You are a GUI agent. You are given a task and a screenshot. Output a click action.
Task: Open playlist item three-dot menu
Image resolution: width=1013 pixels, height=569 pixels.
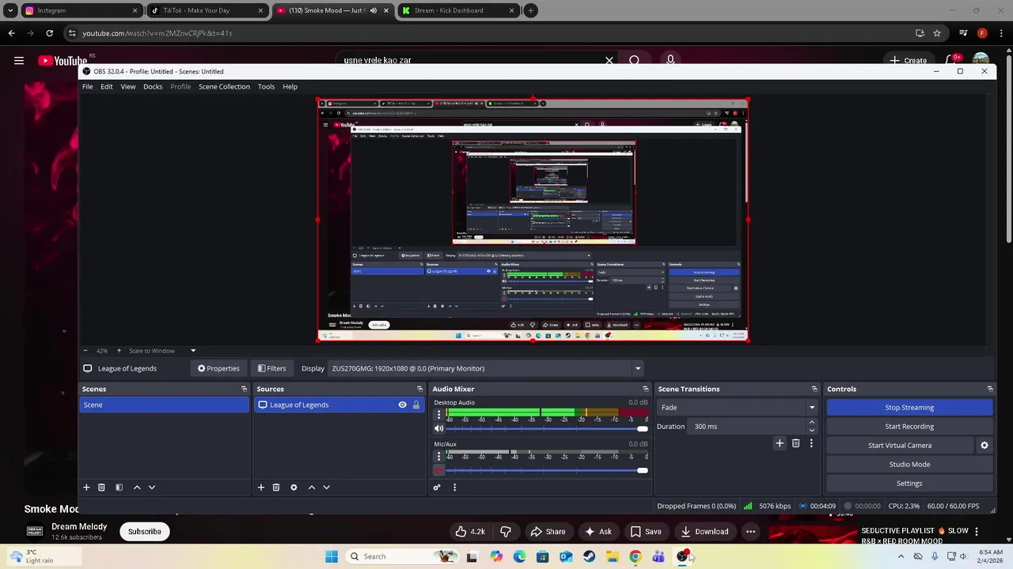click(977, 532)
